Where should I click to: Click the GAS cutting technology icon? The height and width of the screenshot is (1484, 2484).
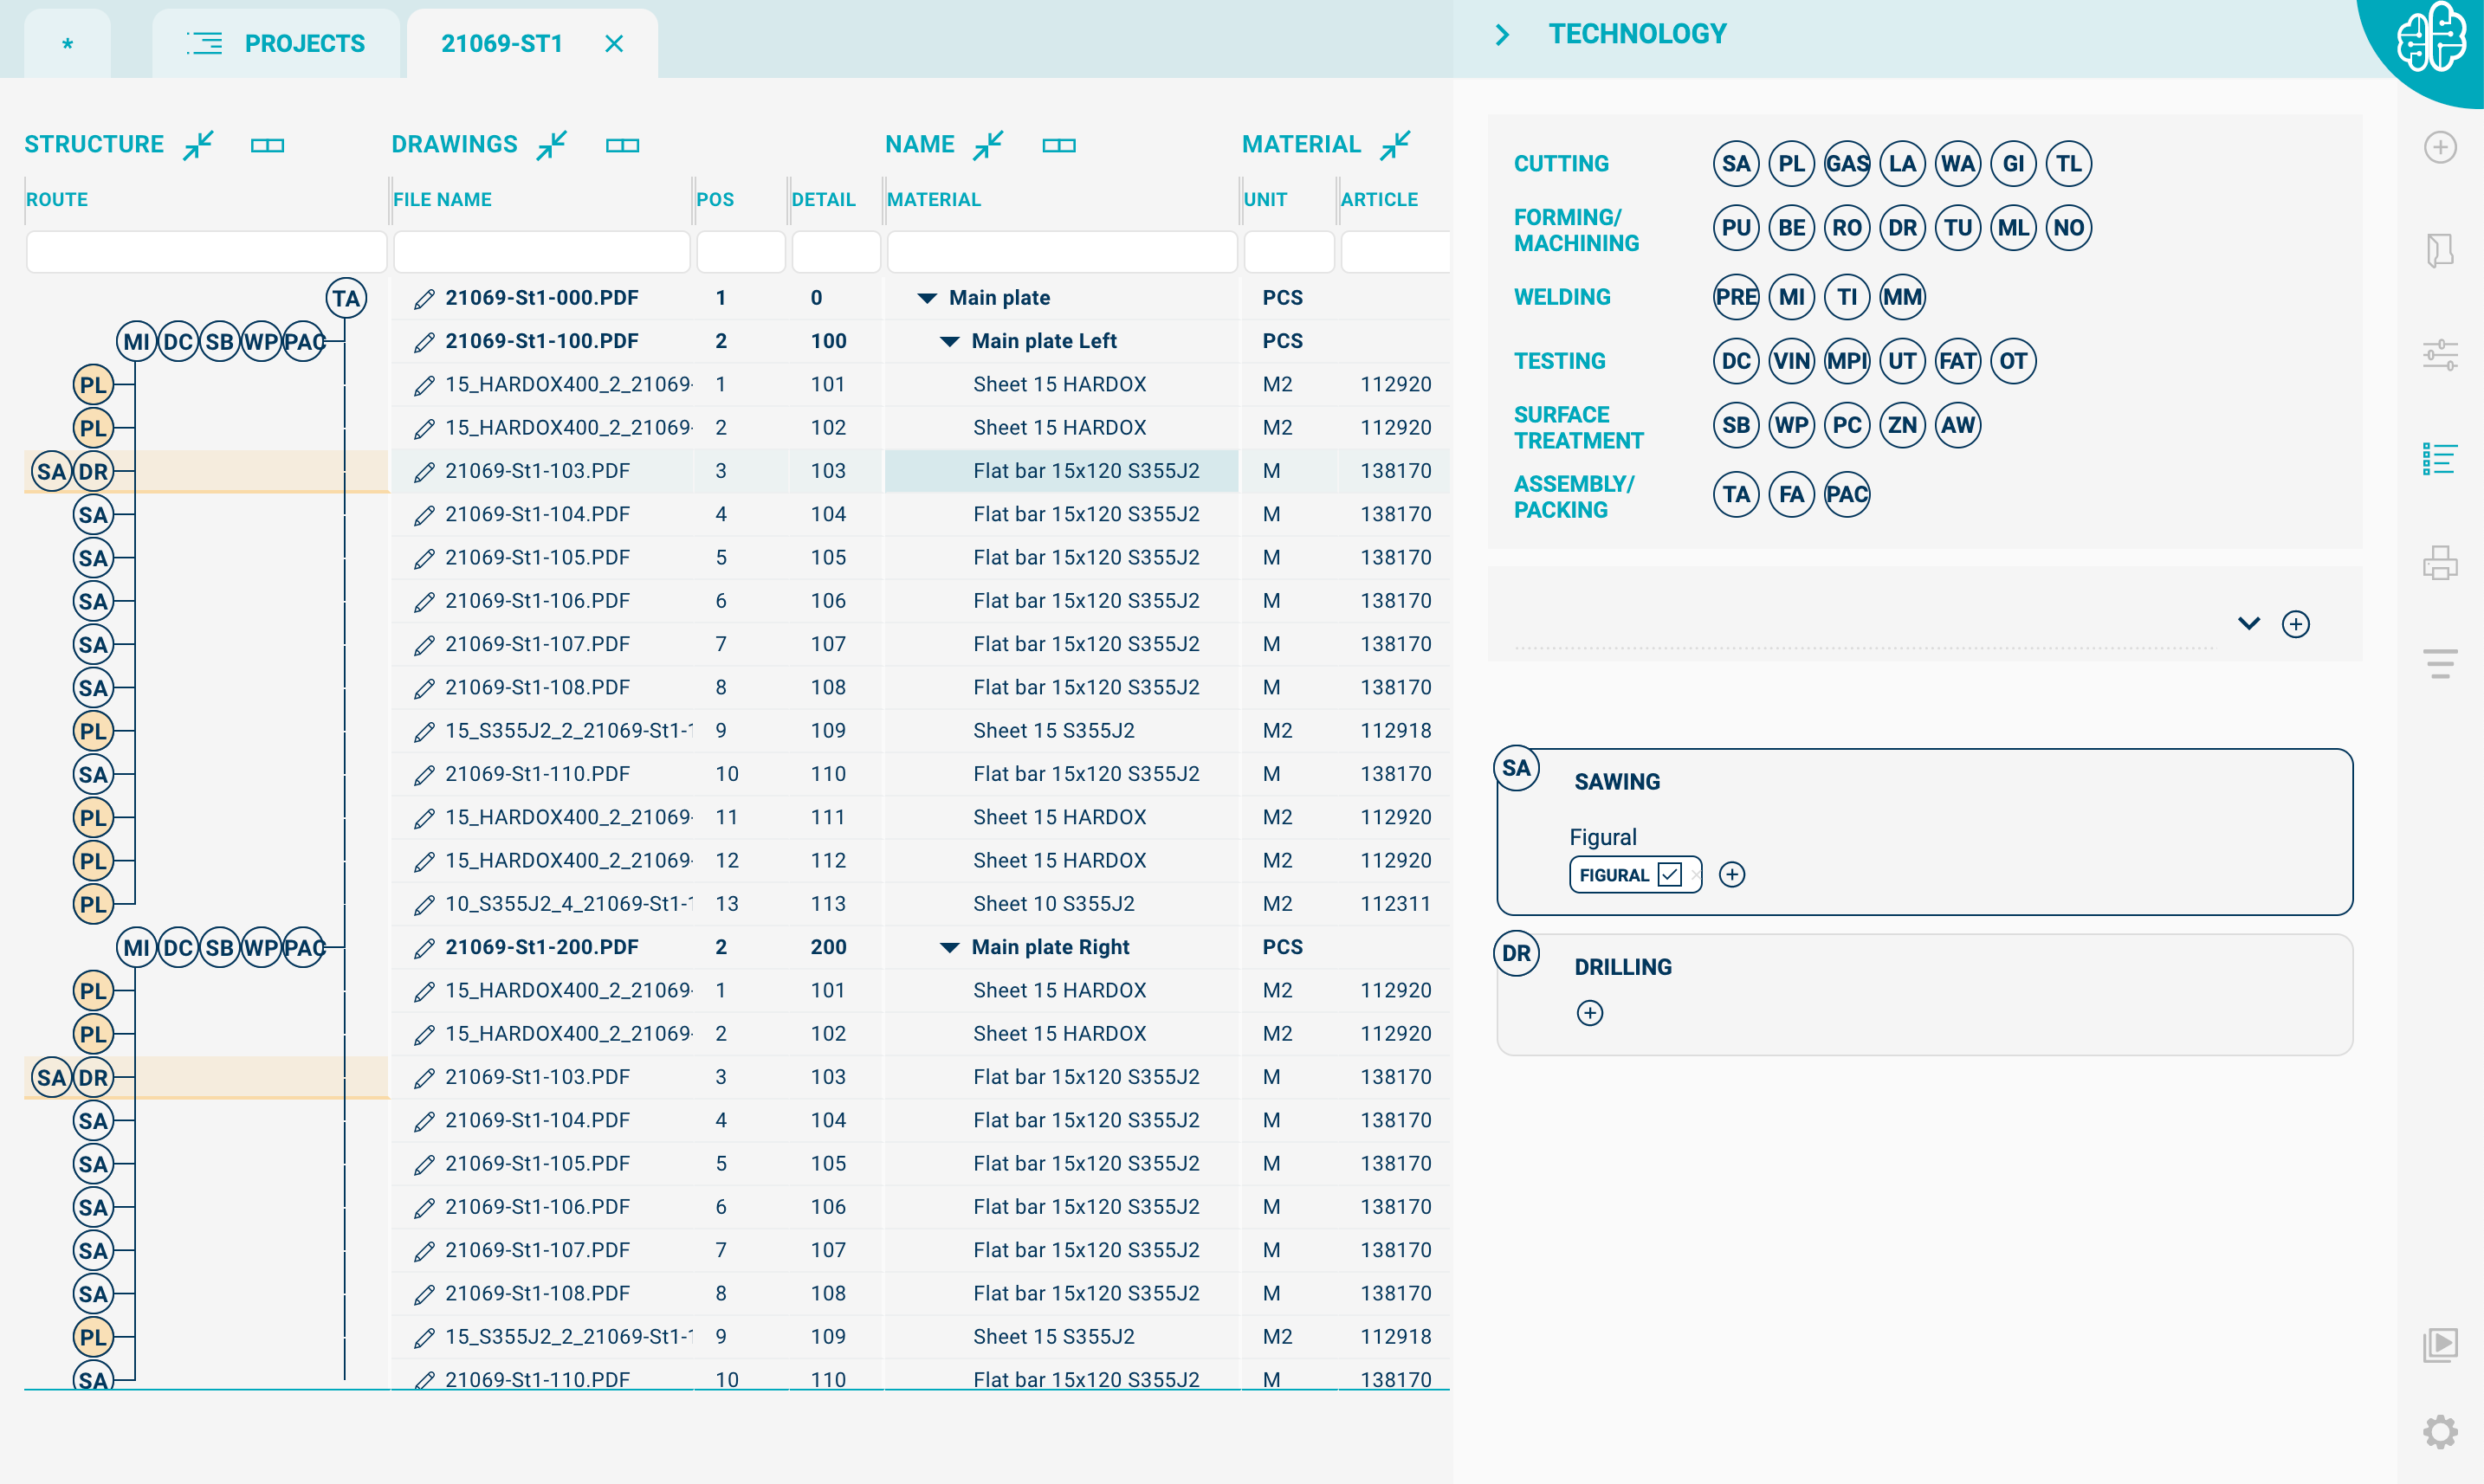pos(1847,164)
